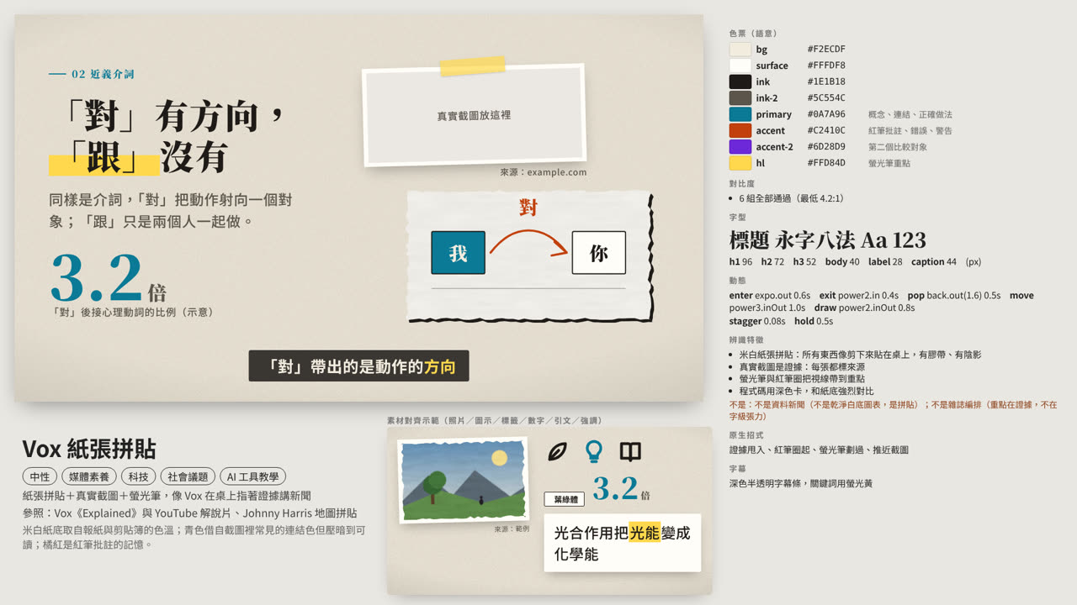Click the hex value #0A7A96
This screenshot has width=1077, height=605.
(826, 114)
